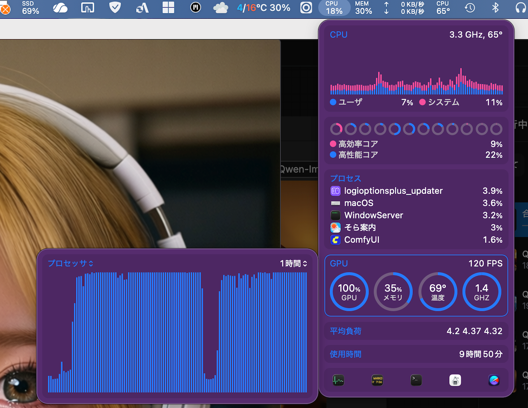Open the weather cloud icon in the menu bar

point(220,8)
